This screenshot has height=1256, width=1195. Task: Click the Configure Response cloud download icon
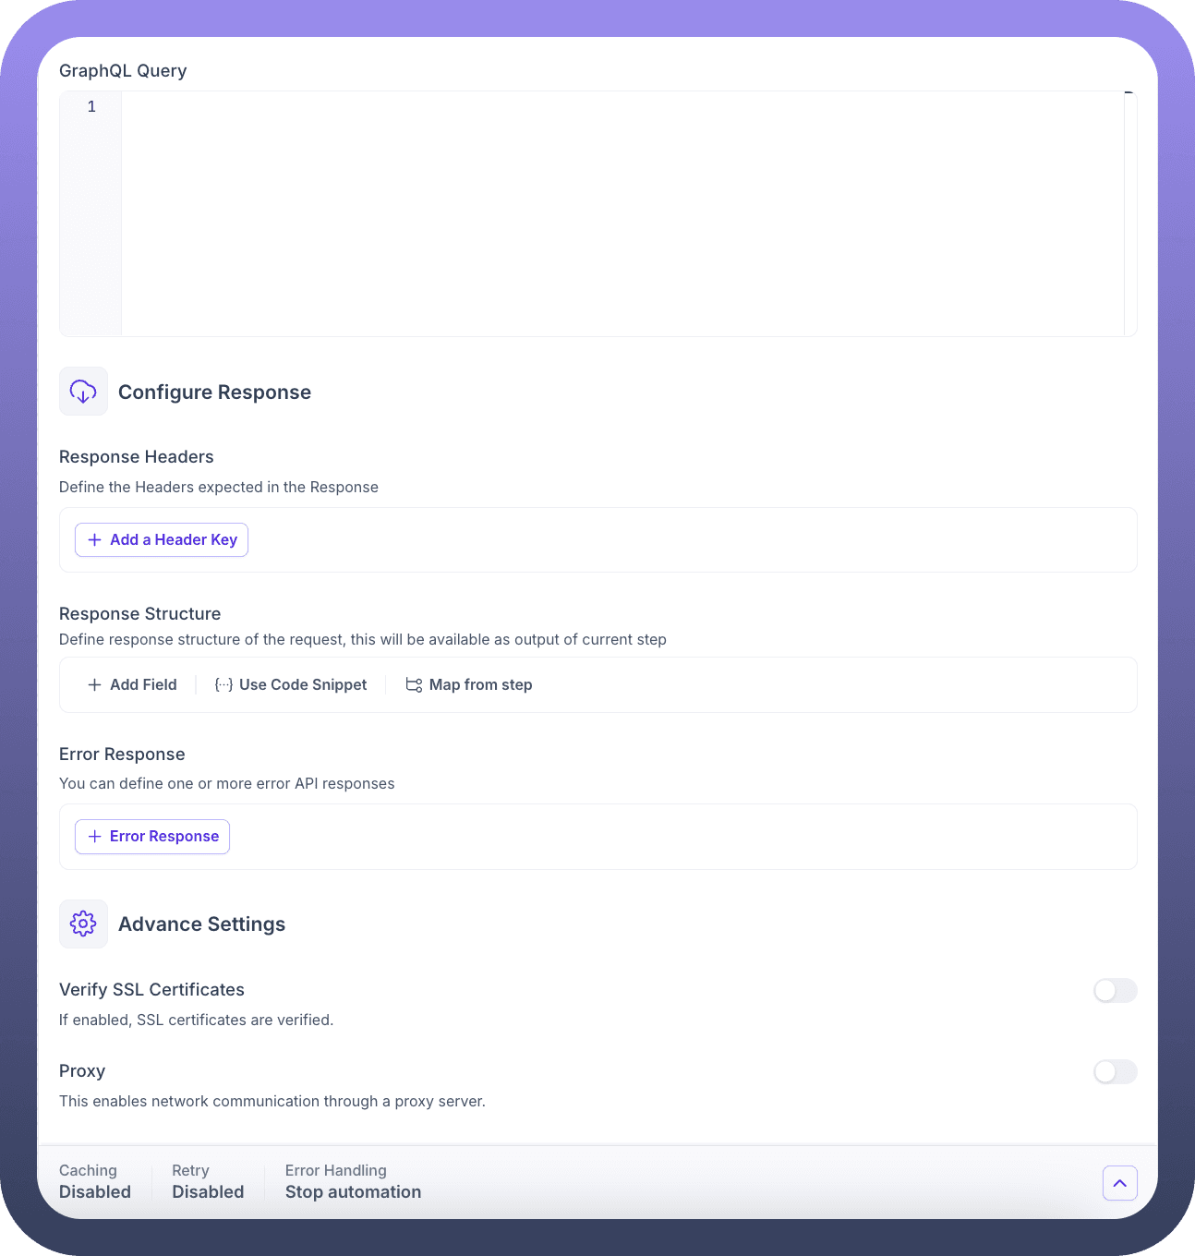[x=83, y=392]
